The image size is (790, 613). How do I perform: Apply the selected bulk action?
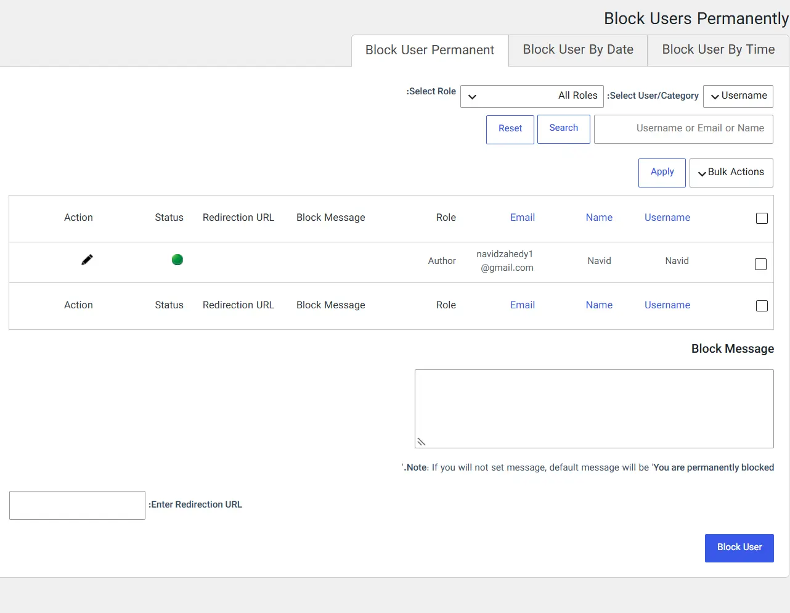[x=662, y=173]
